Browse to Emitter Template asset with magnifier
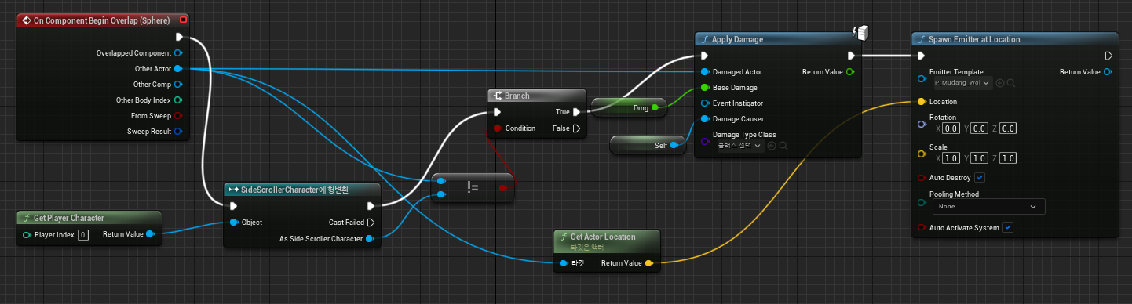1132x304 pixels. click(1011, 82)
